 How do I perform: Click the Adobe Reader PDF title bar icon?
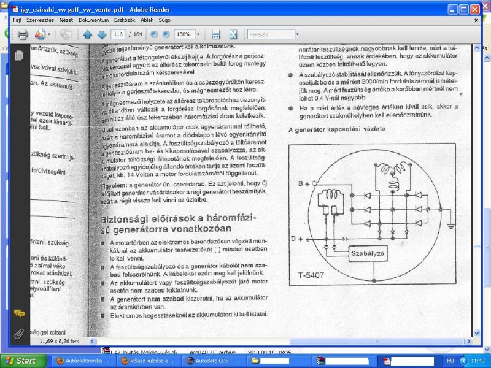tap(15, 9)
